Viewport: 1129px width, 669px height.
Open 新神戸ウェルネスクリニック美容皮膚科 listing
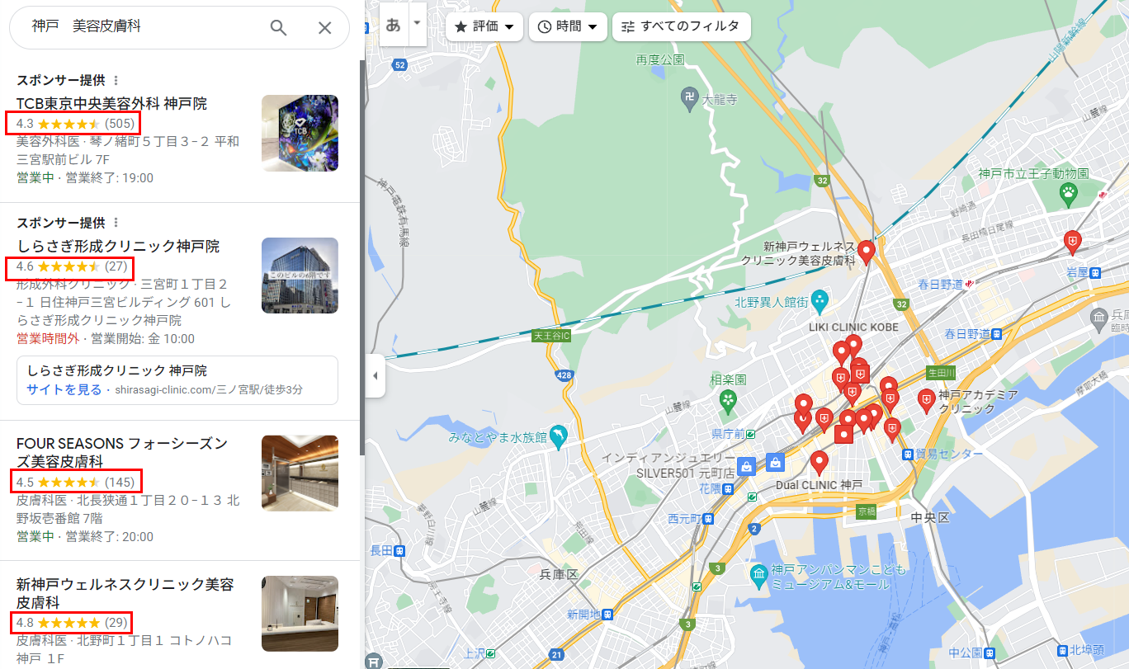125,594
